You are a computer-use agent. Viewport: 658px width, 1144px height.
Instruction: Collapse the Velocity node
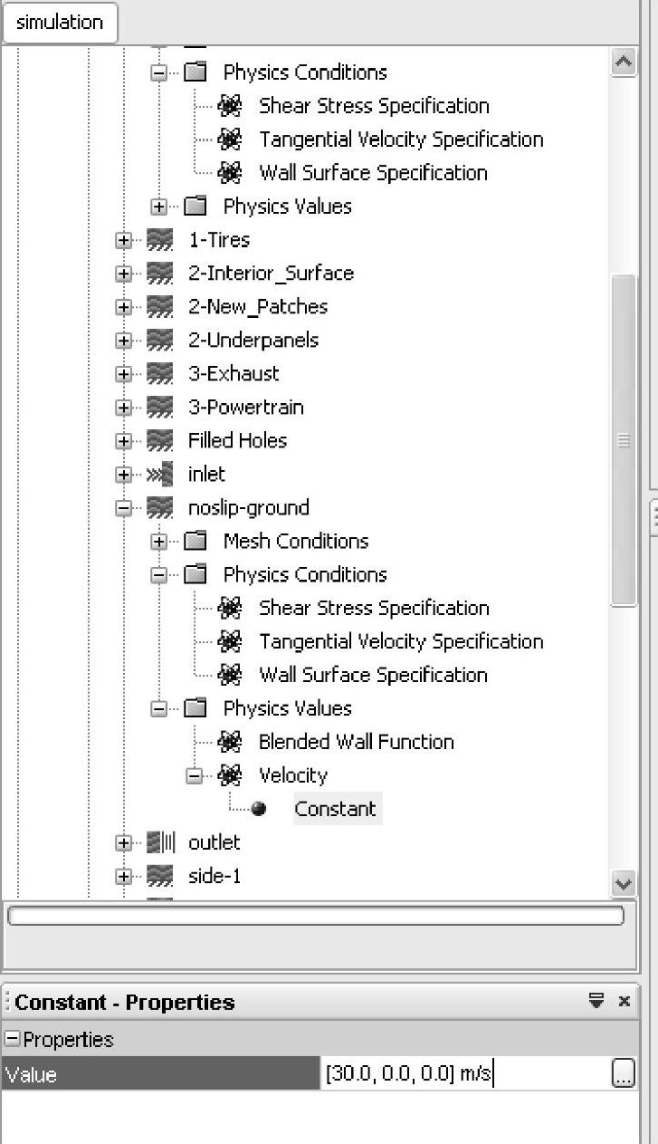(x=195, y=776)
